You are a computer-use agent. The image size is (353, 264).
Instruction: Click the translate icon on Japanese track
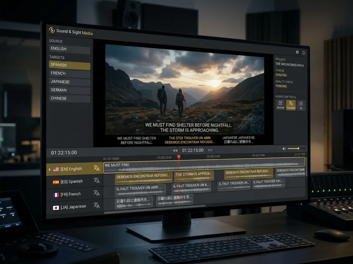click(97, 205)
